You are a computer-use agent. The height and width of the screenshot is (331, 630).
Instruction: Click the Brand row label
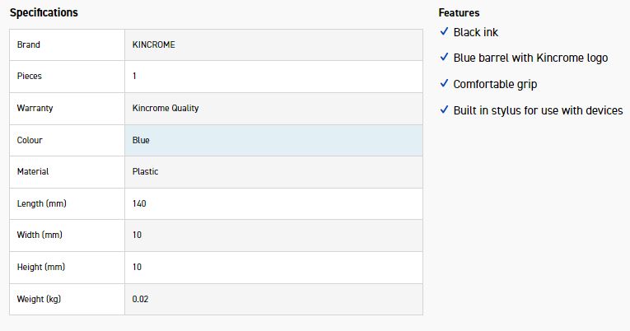pos(29,44)
